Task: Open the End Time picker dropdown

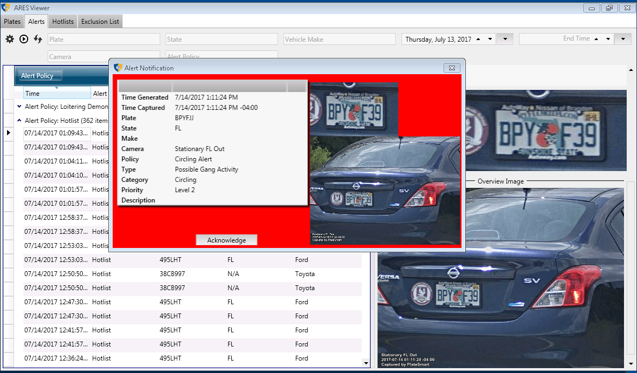Action: tap(623, 38)
